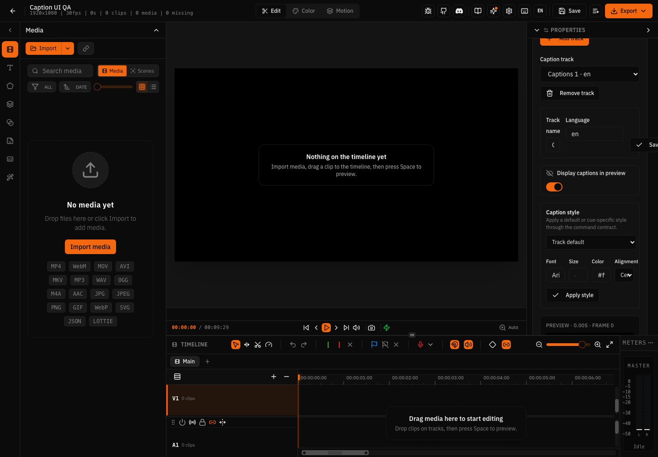The image size is (658, 457).
Task: Take a preview snapshot with camera icon
Action: pos(371,328)
